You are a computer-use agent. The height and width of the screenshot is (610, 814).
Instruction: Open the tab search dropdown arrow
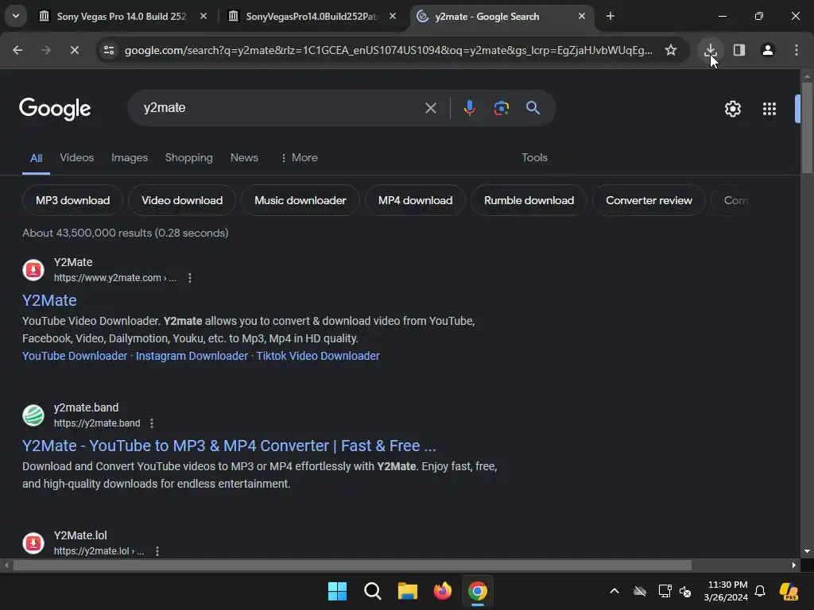pos(16,16)
